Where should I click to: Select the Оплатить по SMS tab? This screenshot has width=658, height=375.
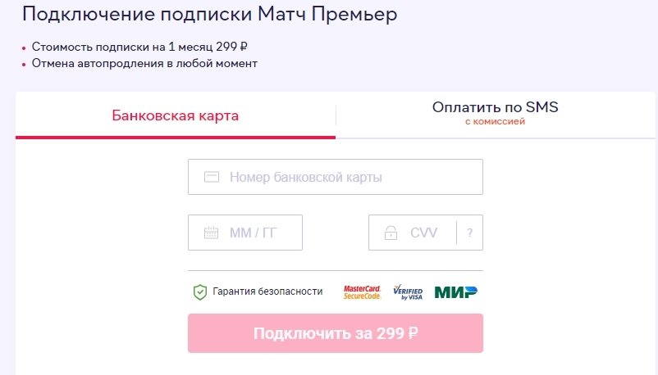(495, 107)
